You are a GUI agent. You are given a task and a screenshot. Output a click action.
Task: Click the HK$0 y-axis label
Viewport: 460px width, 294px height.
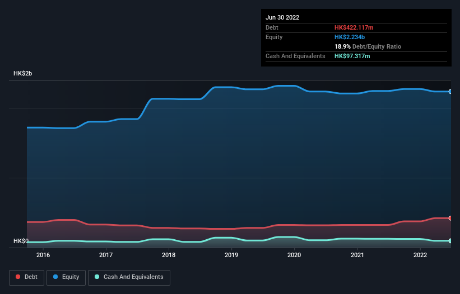coord(21,241)
